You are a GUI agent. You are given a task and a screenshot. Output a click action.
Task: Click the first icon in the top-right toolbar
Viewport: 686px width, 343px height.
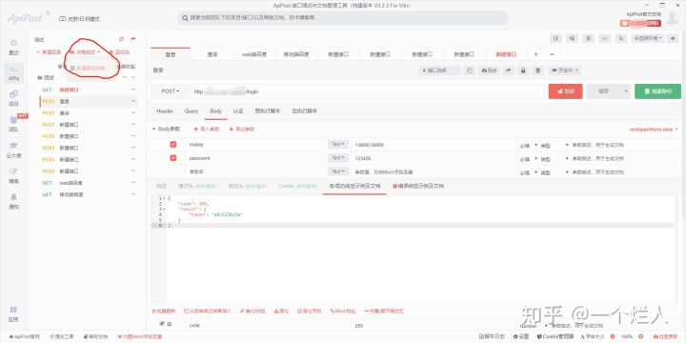coord(555,38)
